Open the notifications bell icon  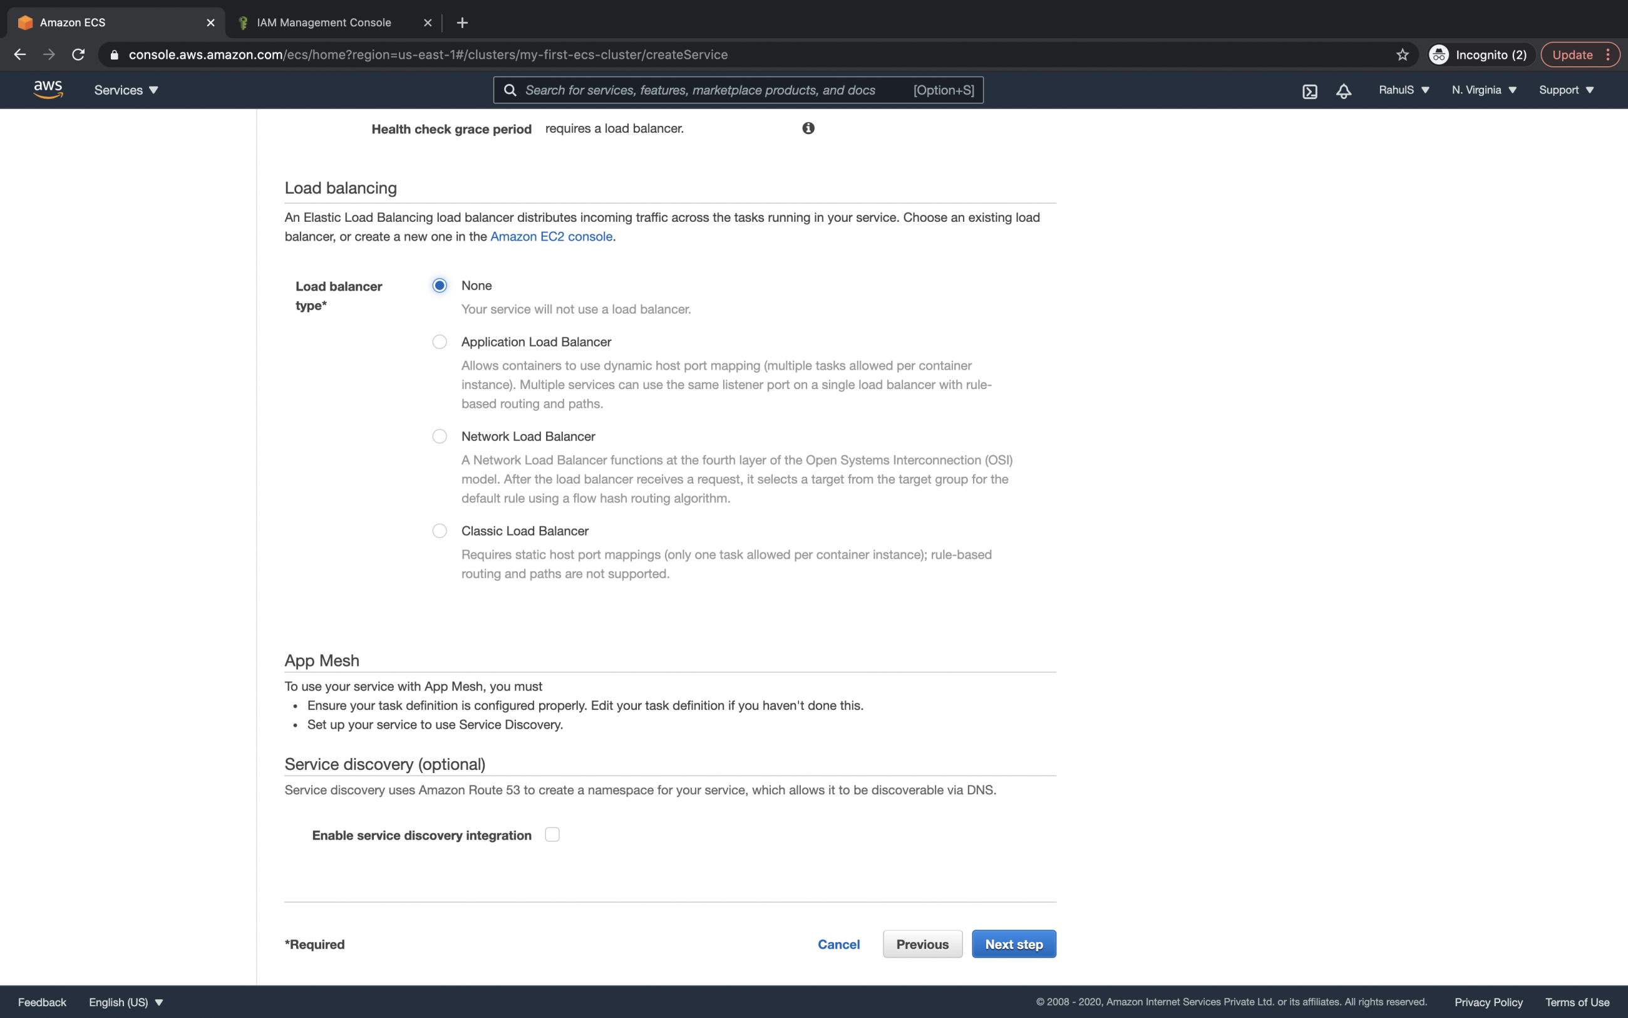pos(1342,90)
